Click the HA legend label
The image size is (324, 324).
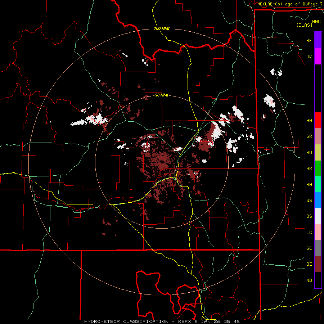pyautogui.click(x=309, y=121)
